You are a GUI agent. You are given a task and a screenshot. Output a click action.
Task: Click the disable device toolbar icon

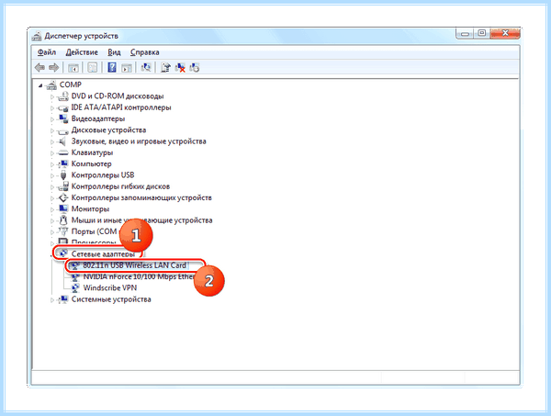coord(195,67)
